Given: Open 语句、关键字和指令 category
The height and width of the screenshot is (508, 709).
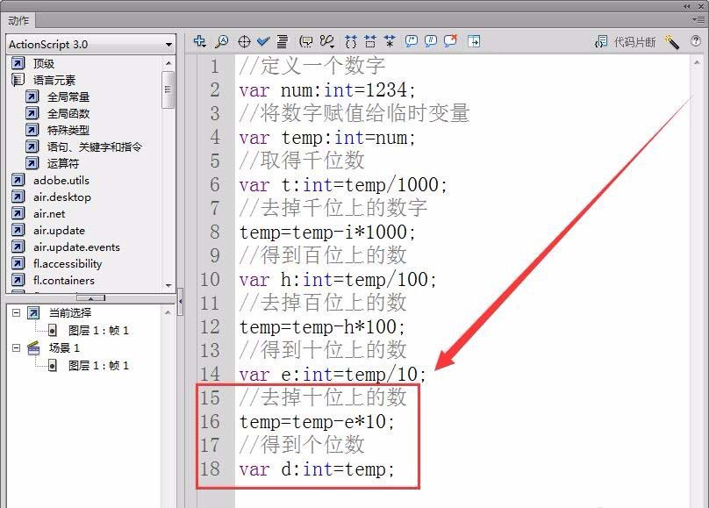Looking at the screenshot, I should (x=95, y=147).
